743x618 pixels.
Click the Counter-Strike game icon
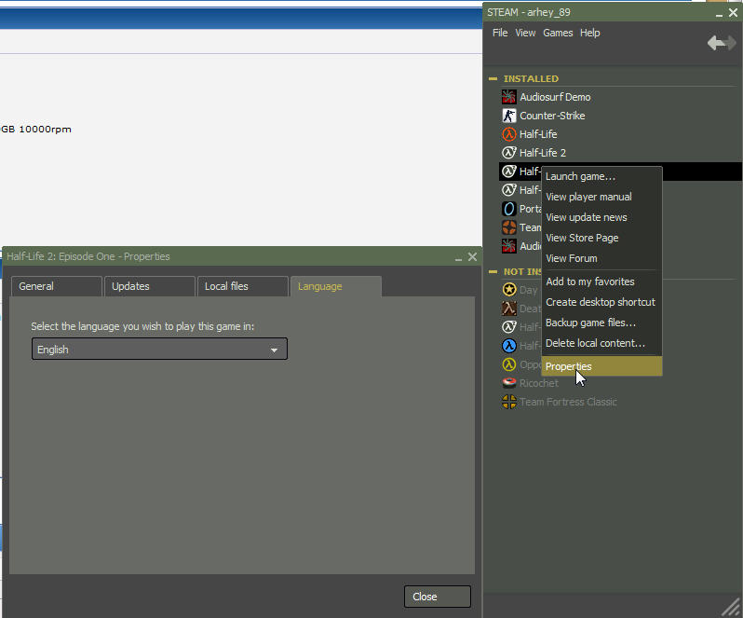coord(509,116)
